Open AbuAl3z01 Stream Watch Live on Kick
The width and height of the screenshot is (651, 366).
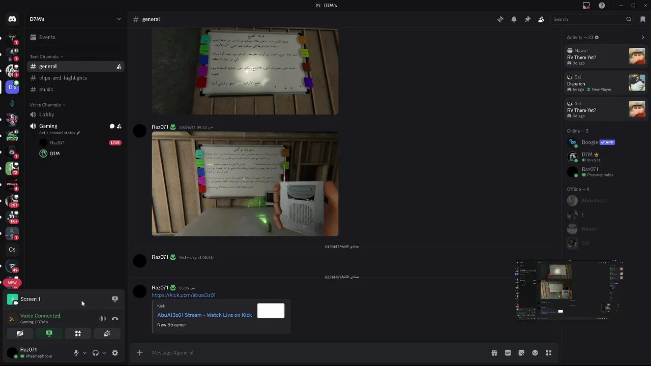204,315
